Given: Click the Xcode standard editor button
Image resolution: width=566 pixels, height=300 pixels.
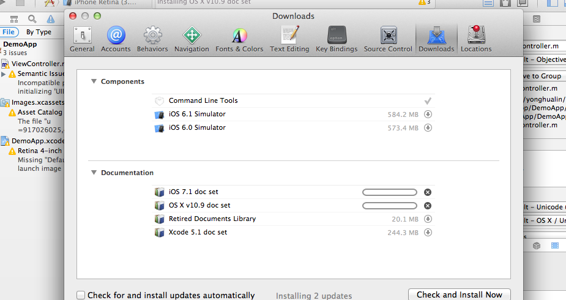Looking at the screenshot, I should pyautogui.click(x=488, y=3).
